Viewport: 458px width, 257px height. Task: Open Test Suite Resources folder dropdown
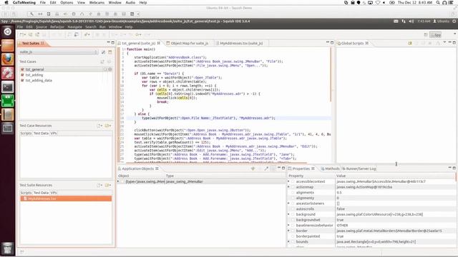(108, 185)
